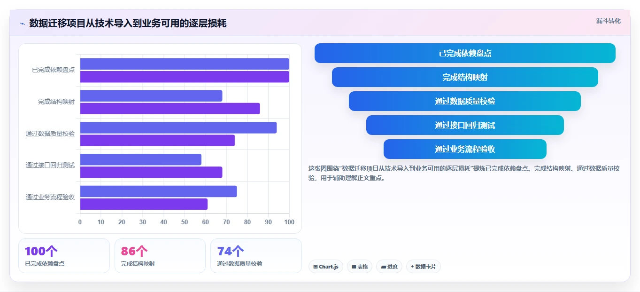
Task: Click the 50 tick on the x-axis
Action: pyautogui.click(x=185, y=222)
